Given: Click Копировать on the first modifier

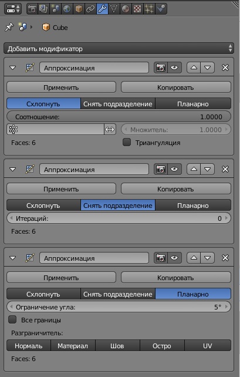Looking at the screenshot, I should coord(176,87).
